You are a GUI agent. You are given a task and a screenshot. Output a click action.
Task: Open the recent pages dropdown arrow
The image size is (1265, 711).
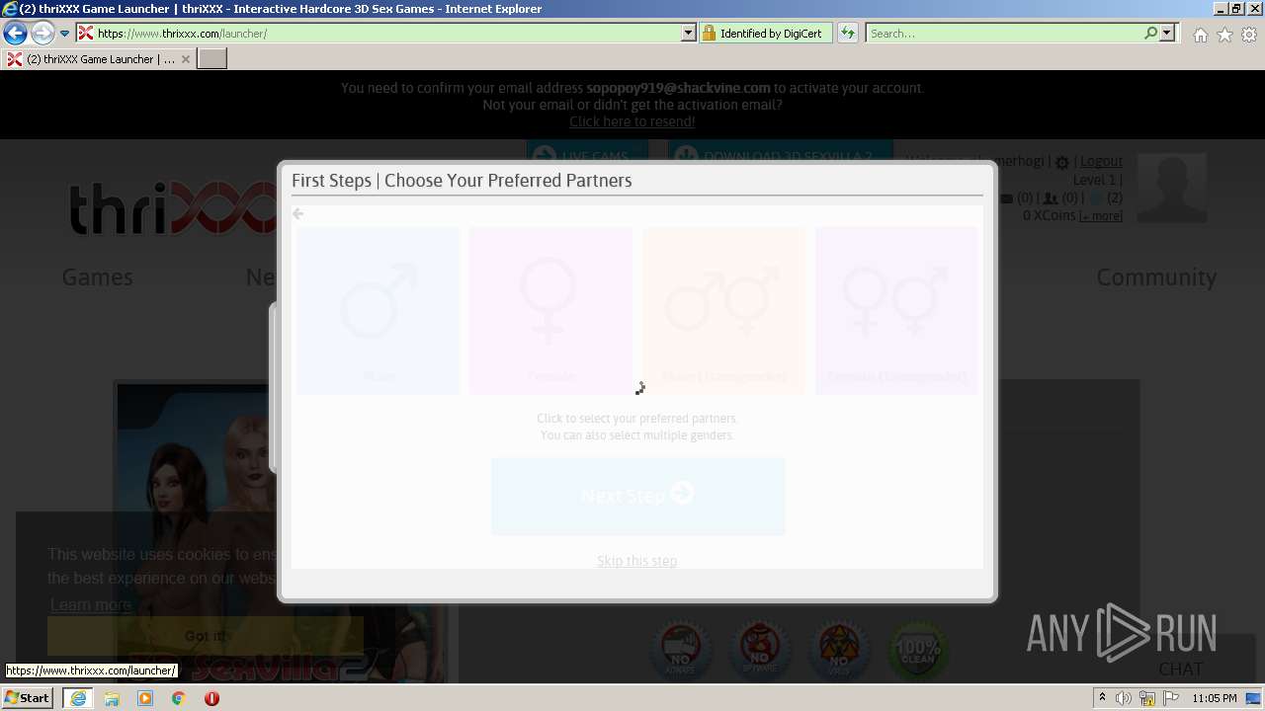tap(65, 34)
